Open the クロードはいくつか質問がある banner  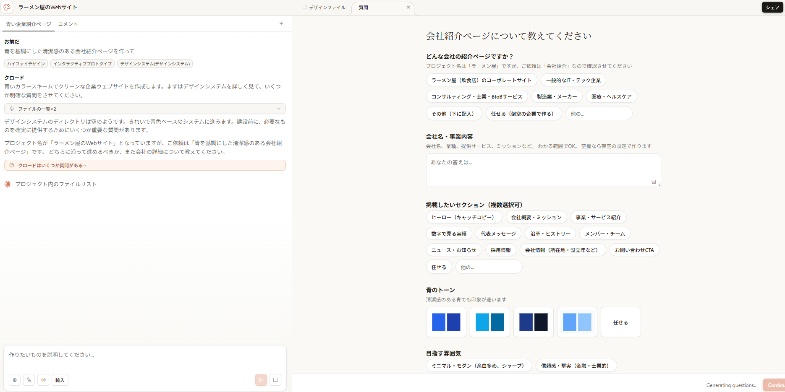click(x=145, y=165)
